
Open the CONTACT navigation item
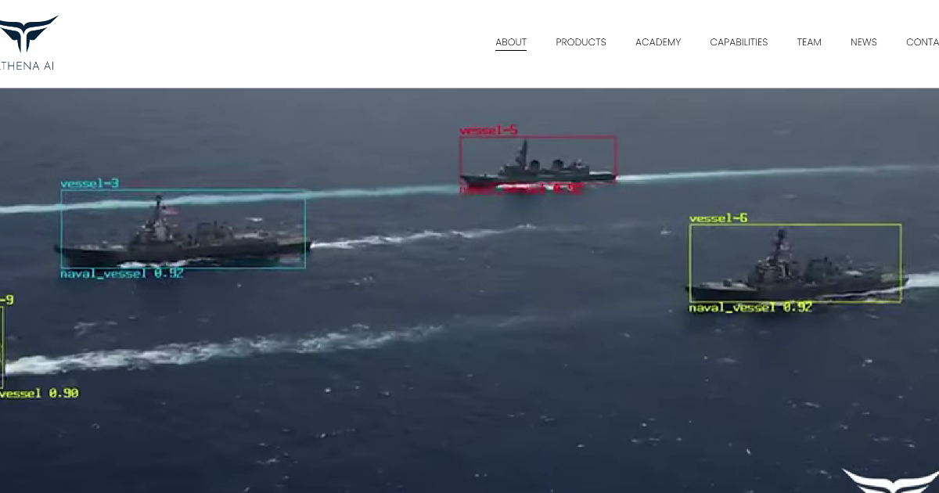(x=923, y=42)
